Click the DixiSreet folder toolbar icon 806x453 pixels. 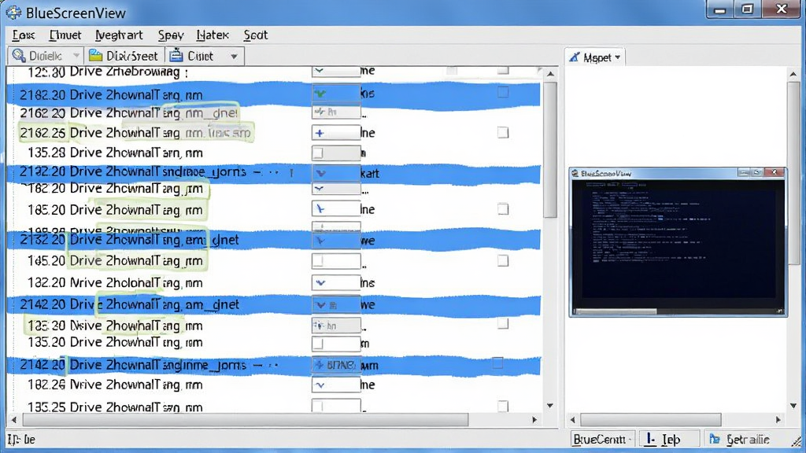(95, 56)
